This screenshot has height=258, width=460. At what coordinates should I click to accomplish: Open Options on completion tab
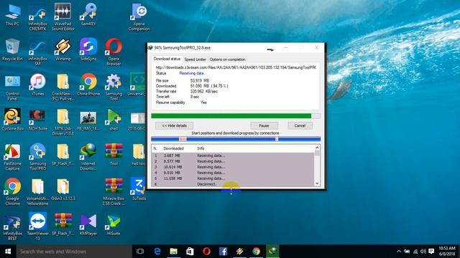[x=227, y=59]
